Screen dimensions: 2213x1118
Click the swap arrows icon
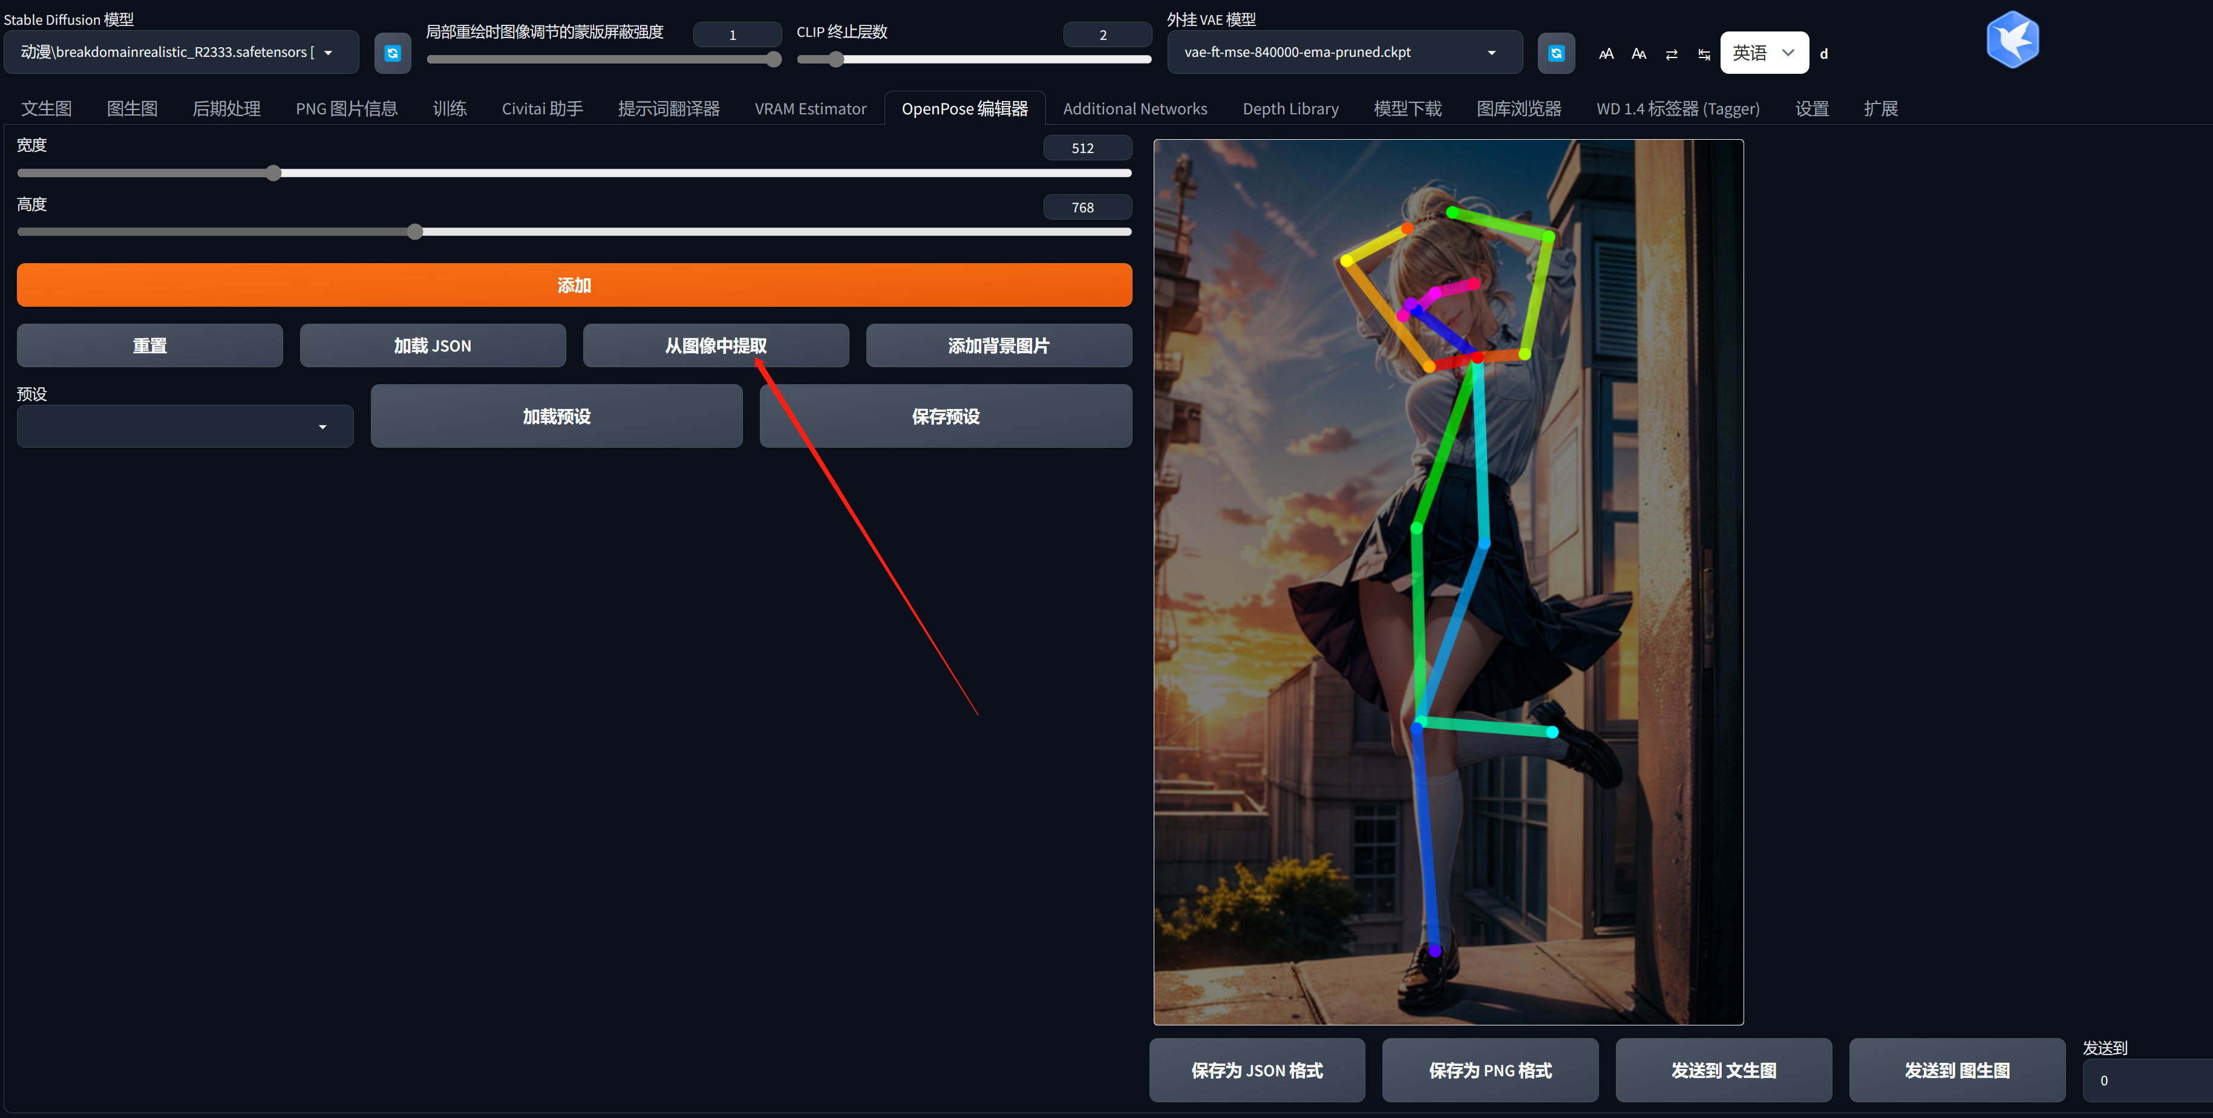(1671, 54)
